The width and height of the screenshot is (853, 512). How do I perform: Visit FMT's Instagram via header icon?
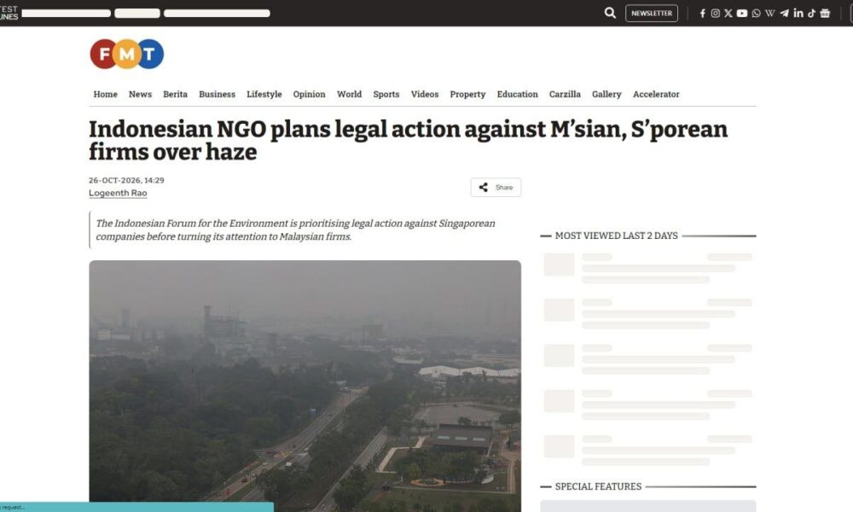point(716,13)
